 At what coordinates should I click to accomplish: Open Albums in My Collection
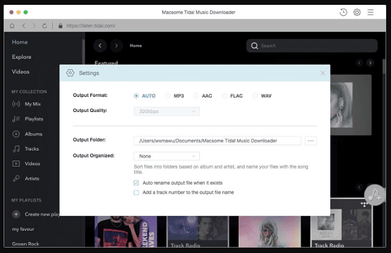coord(33,134)
